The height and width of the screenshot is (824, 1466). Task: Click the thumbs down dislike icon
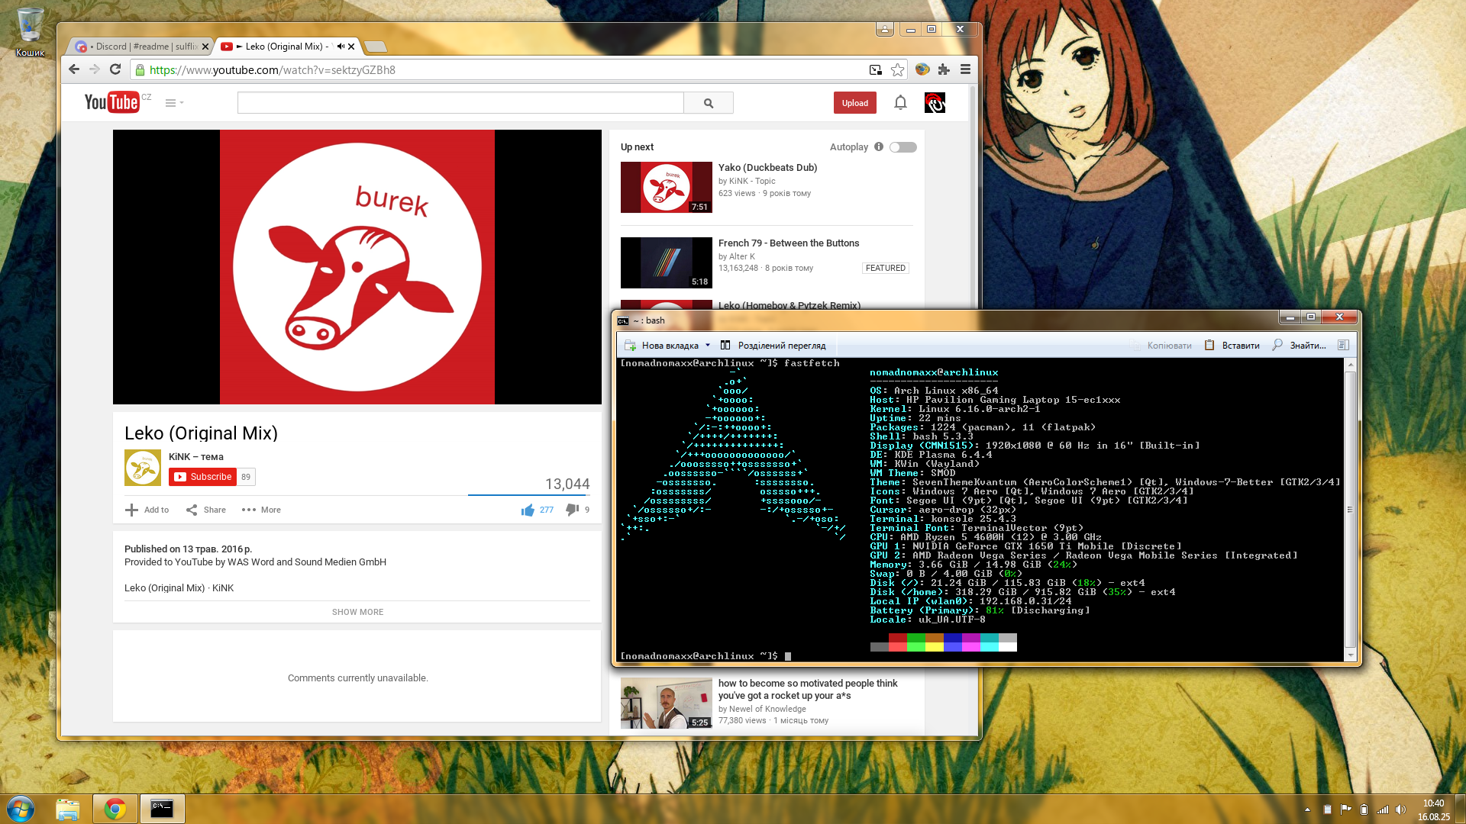click(572, 510)
